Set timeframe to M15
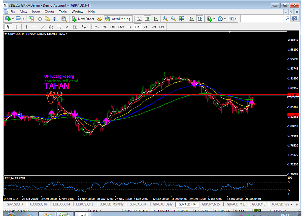Screen dimensions: 302x216 (113, 27)
